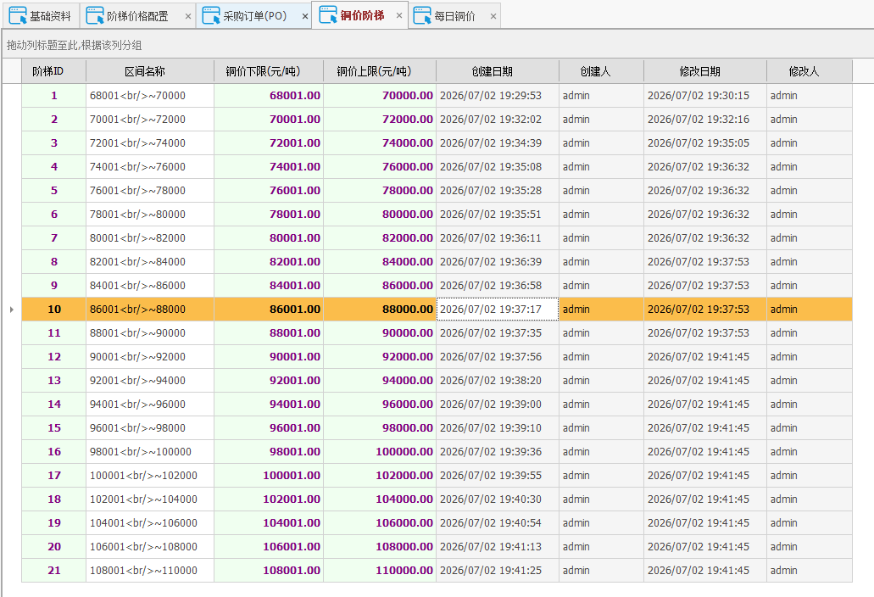Click upper limit value 96000.00

click(x=380, y=405)
